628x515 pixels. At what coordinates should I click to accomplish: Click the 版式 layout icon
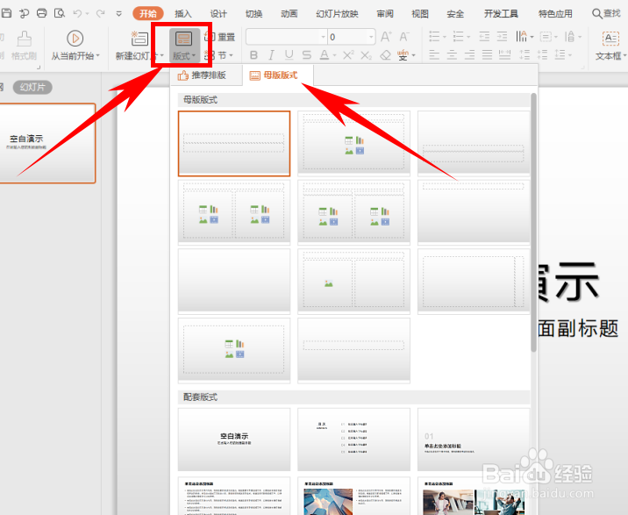(x=183, y=39)
